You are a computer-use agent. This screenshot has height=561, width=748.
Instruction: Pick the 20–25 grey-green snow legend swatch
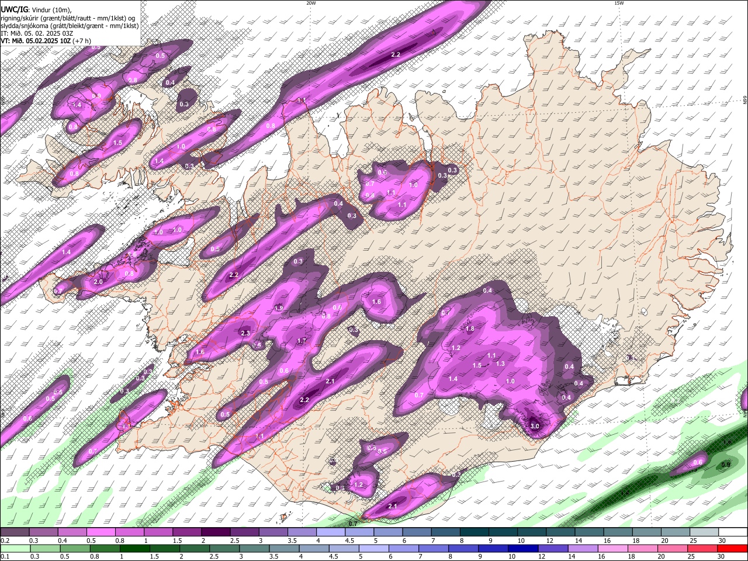676,532
